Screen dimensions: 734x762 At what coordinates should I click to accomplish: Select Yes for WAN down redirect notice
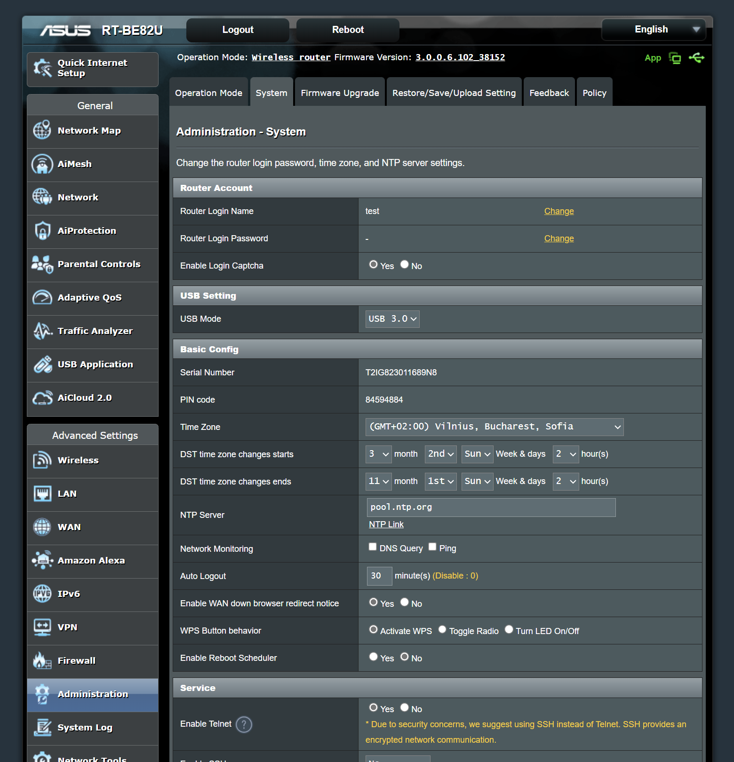coord(374,602)
